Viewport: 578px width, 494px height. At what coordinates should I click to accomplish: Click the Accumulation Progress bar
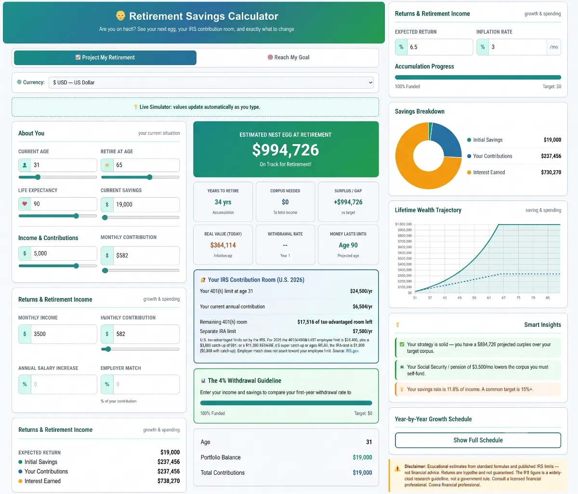[x=478, y=77]
